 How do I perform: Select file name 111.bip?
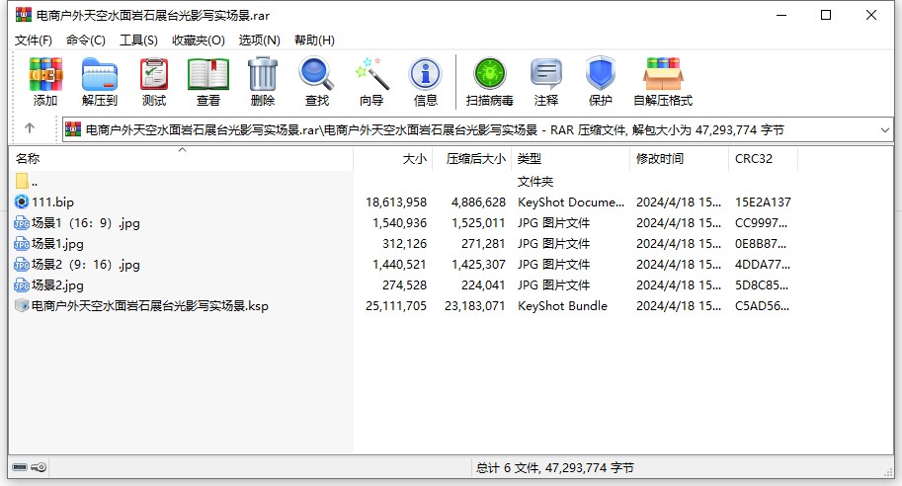pos(53,202)
